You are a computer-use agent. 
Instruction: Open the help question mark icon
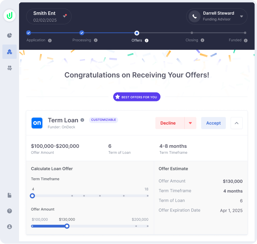pyautogui.click(x=9, y=211)
